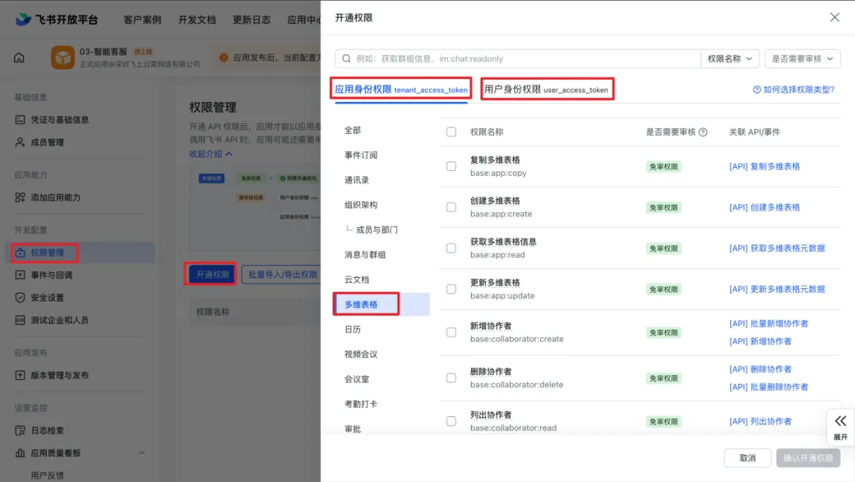Viewport: 855px width, 482px height.
Task: Click the 成员管理 person icon
Action: pyautogui.click(x=20, y=142)
